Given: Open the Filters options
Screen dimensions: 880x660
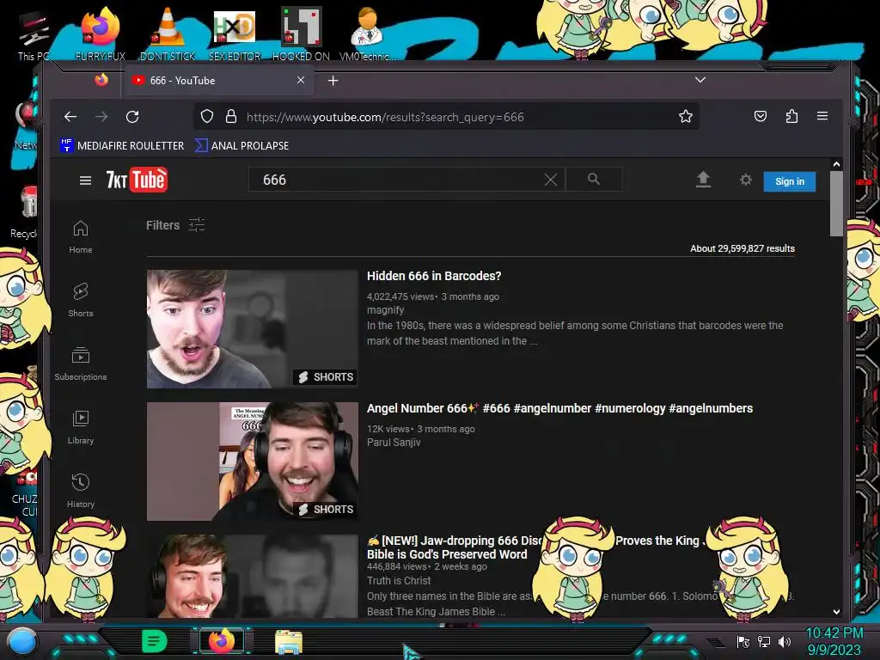Looking at the screenshot, I should 175,225.
